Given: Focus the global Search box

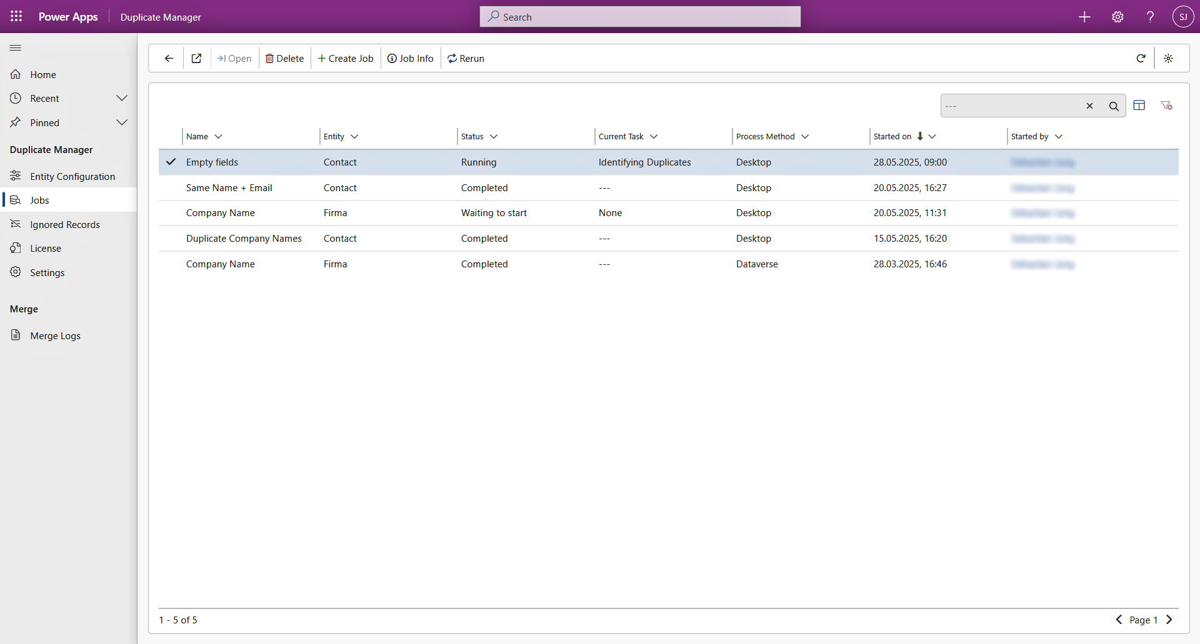Looking at the screenshot, I should pyautogui.click(x=640, y=17).
